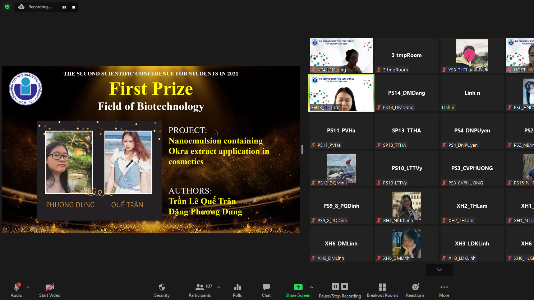Turn on camera with Start Video
Viewport: 534px width, 300px height.
[x=50, y=290]
